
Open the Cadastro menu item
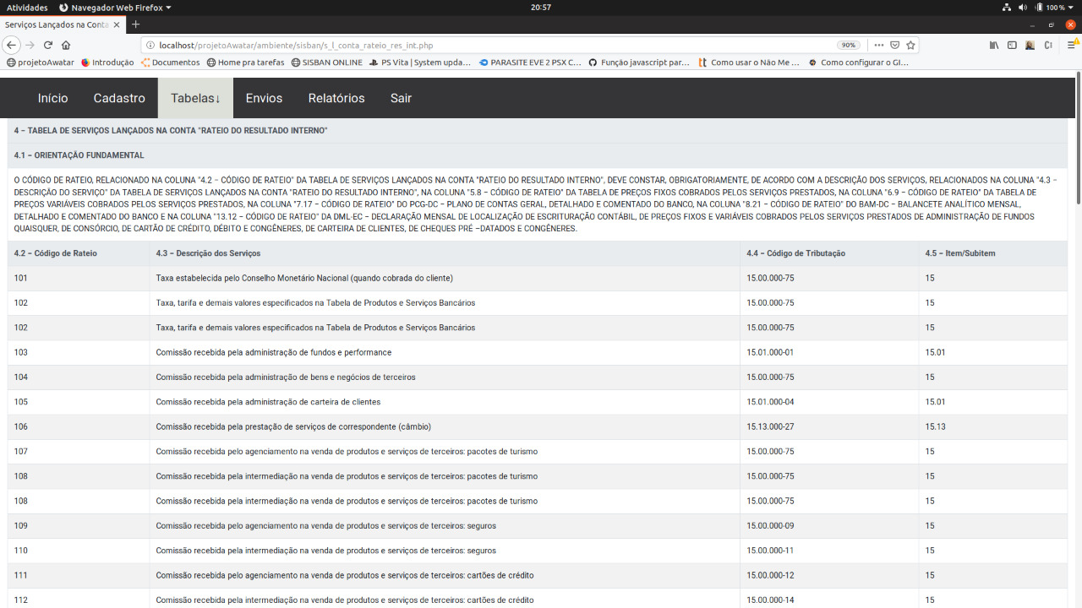click(x=119, y=98)
